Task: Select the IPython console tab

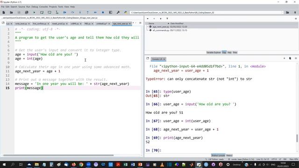Action: [218, 155]
